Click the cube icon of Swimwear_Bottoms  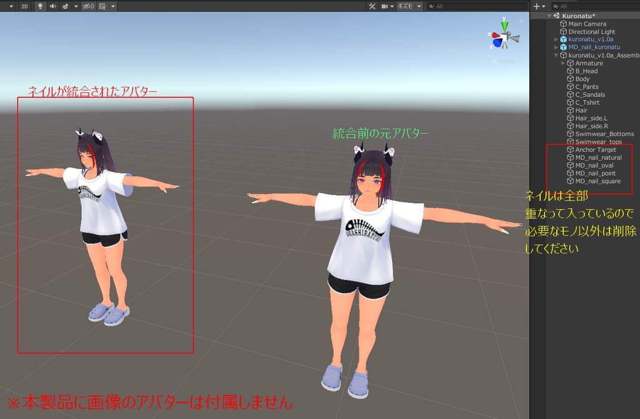tap(570, 134)
